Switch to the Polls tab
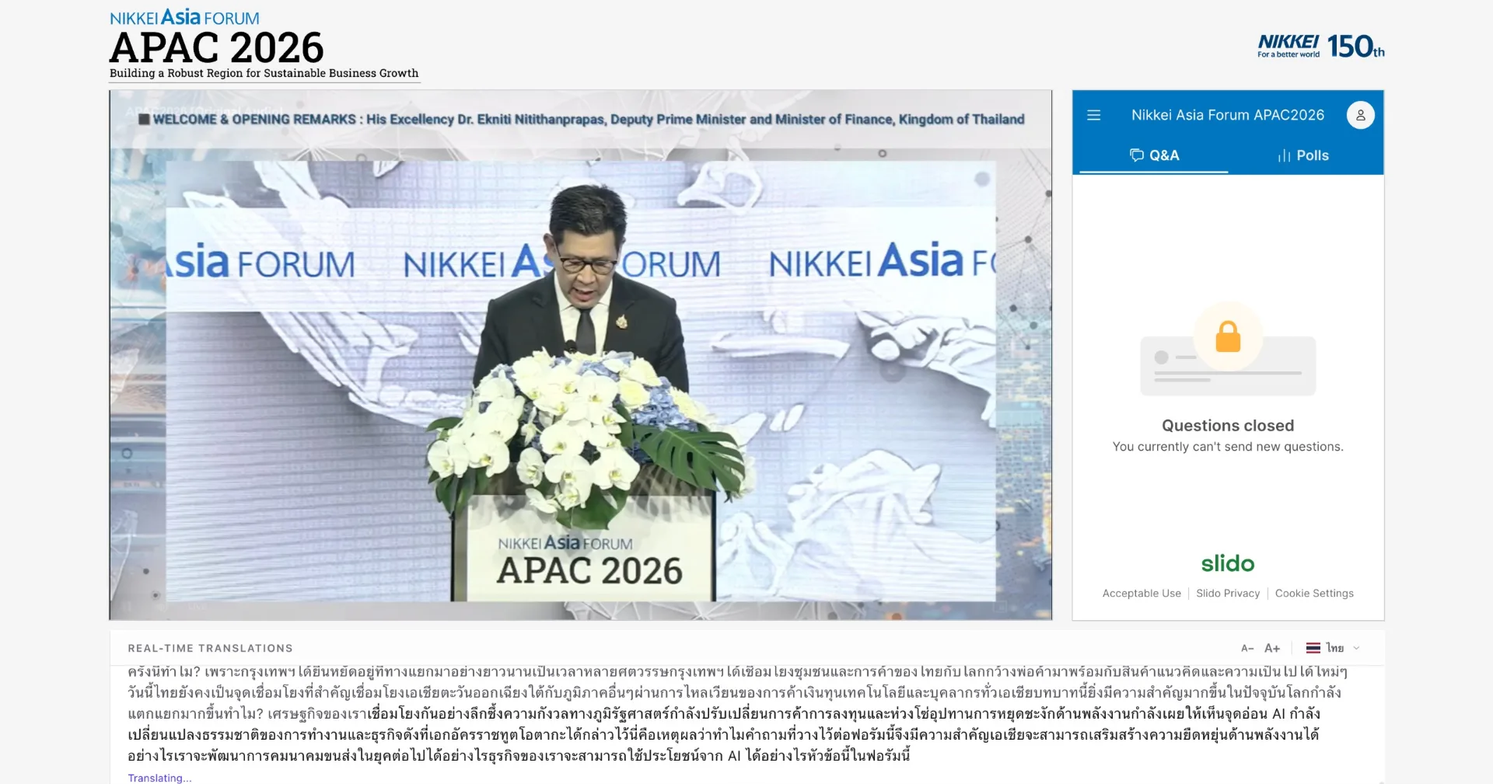The width and height of the screenshot is (1493, 784). pos(1303,155)
